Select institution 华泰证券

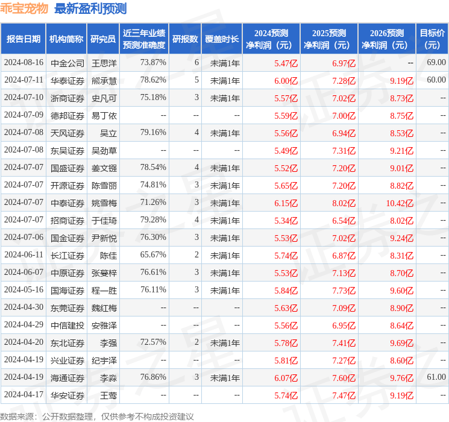point(68,81)
